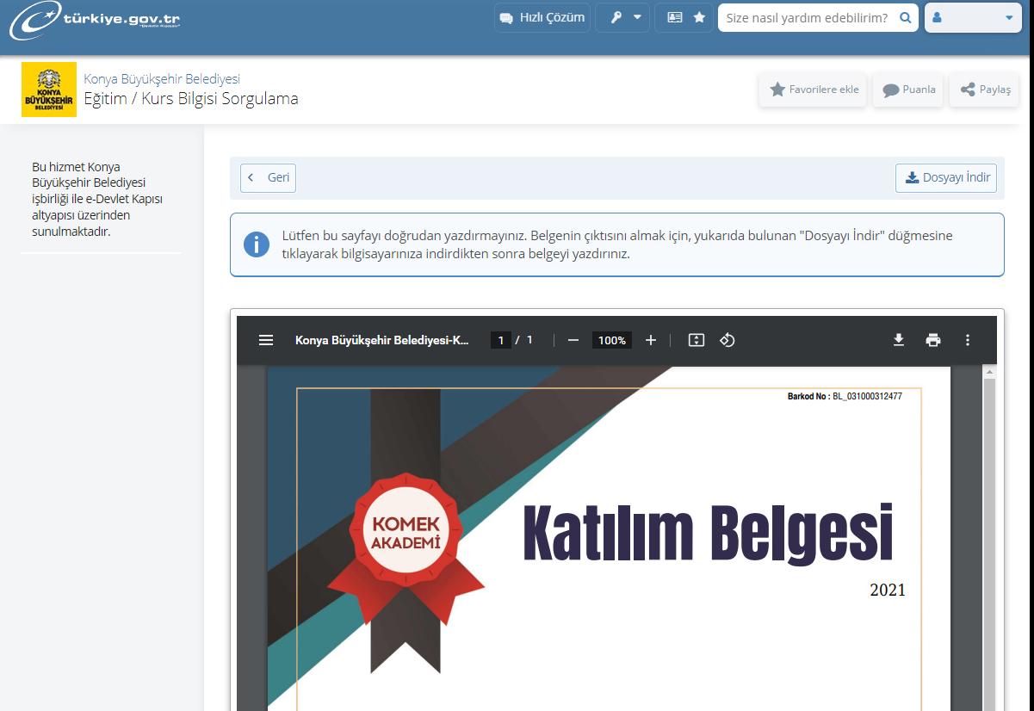Focus the 'Size nasıl yardım edebilirim?' search field

(x=807, y=17)
